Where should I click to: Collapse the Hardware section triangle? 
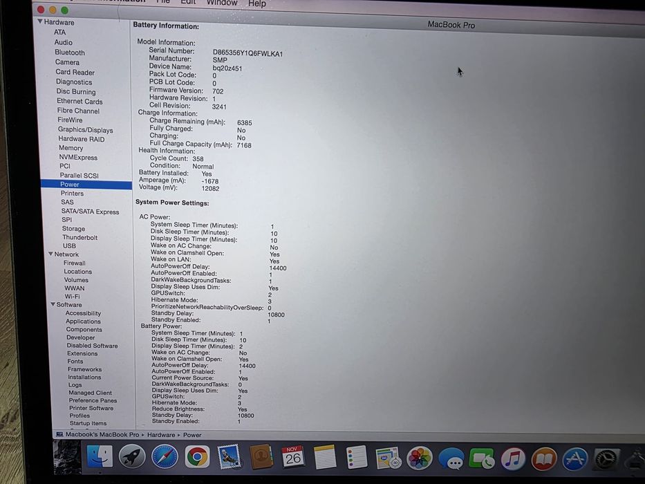point(40,21)
